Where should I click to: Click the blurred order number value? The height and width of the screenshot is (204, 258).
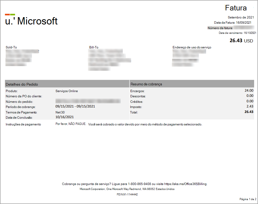88,101
